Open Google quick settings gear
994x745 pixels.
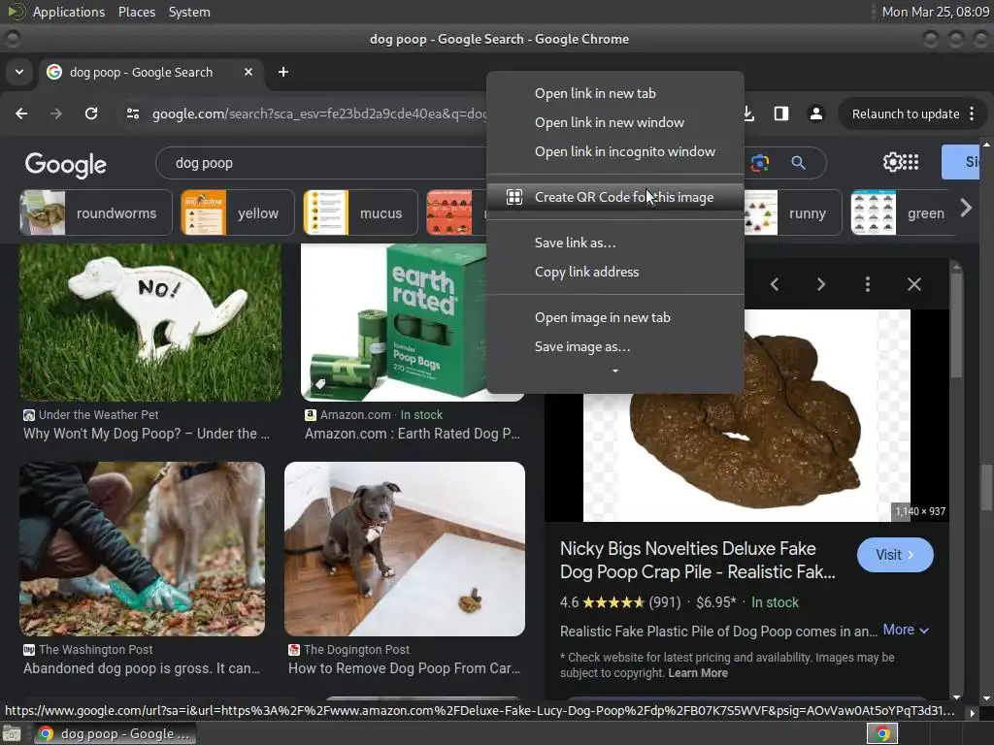tap(891, 162)
